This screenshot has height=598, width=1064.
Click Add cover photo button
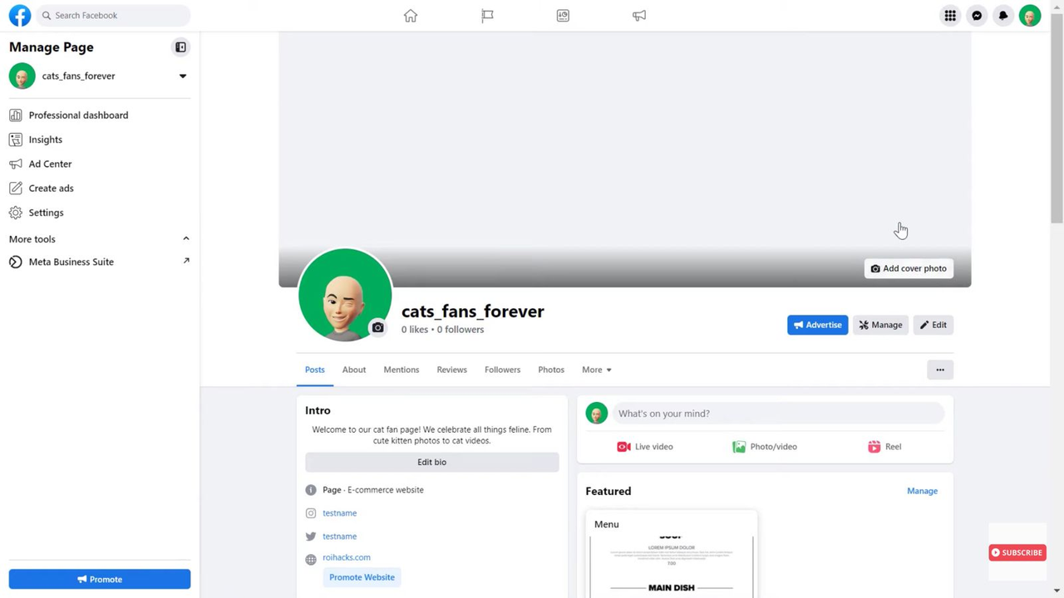(x=909, y=268)
